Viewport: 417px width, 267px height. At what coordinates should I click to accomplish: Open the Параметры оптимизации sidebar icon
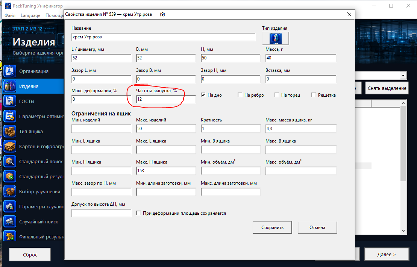click(10, 116)
